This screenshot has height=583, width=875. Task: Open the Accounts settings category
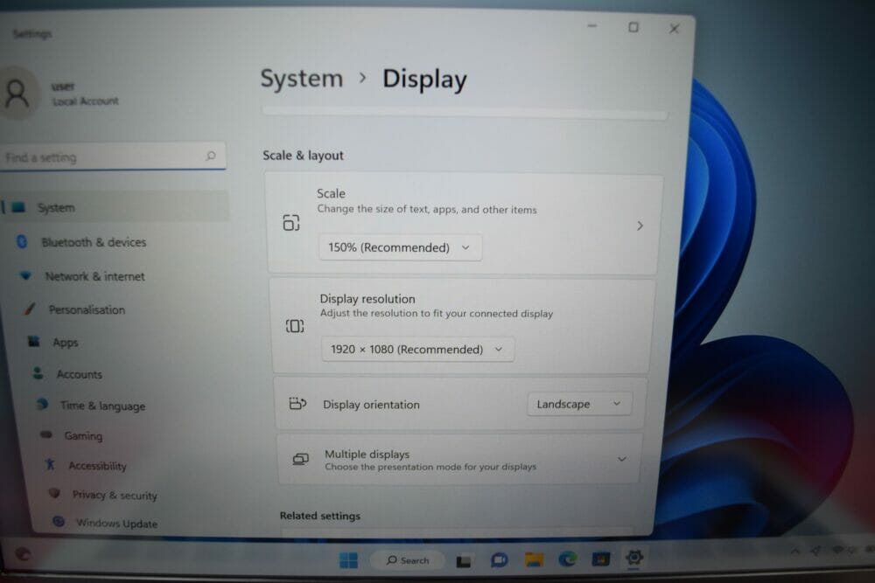coord(80,375)
